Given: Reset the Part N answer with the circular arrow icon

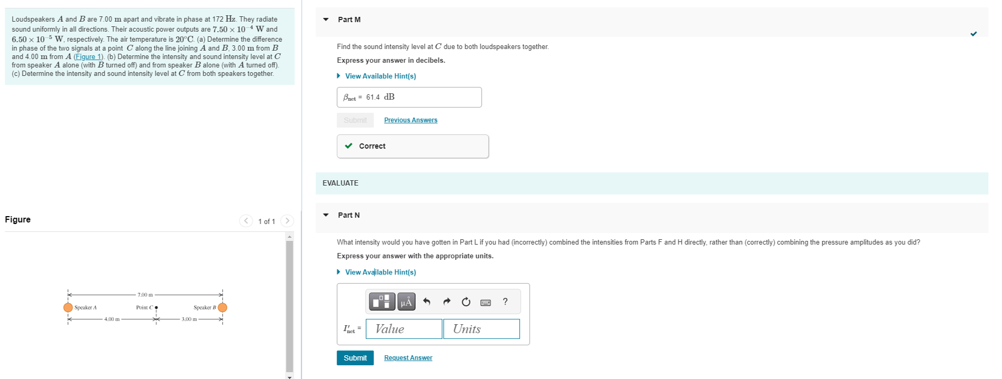Looking at the screenshot, I should (465, 302).
